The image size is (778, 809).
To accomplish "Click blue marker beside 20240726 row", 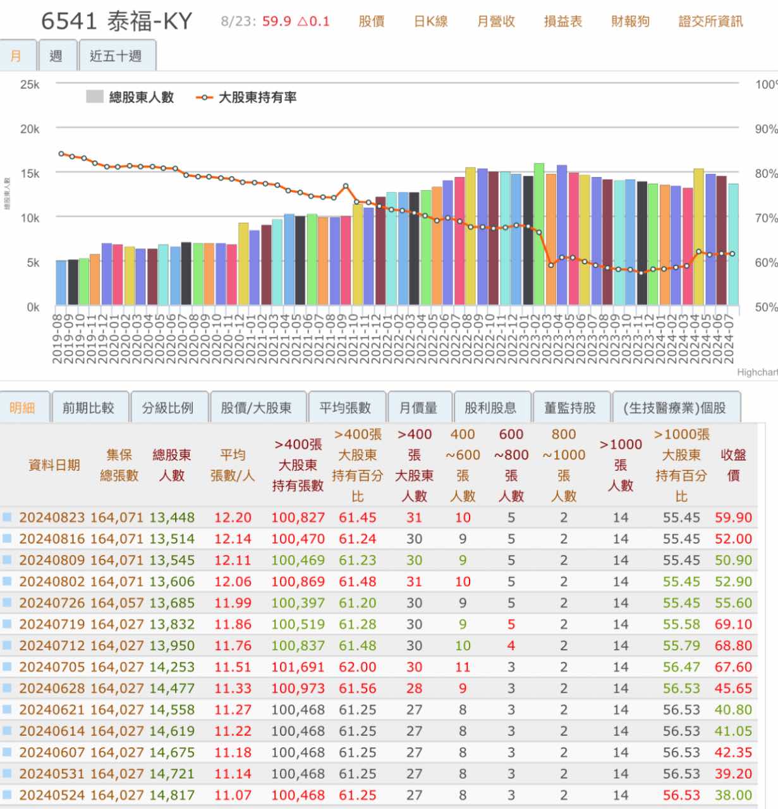I will [8, 603].
